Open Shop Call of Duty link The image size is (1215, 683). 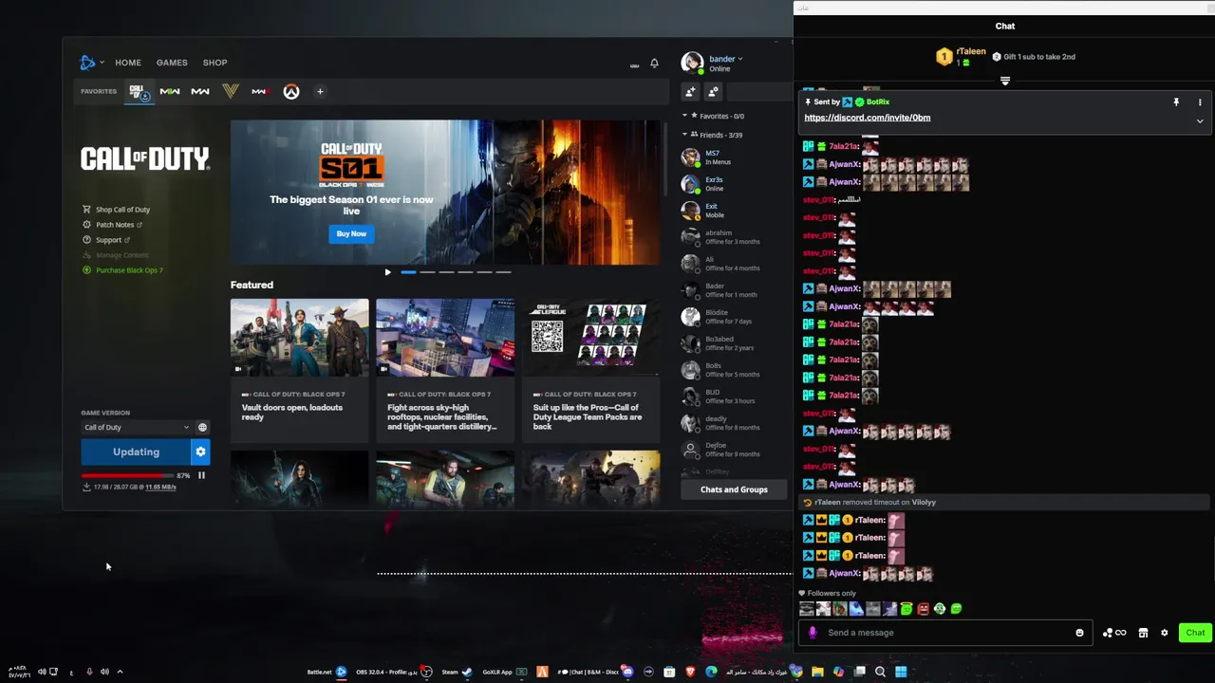click(122, 210)
